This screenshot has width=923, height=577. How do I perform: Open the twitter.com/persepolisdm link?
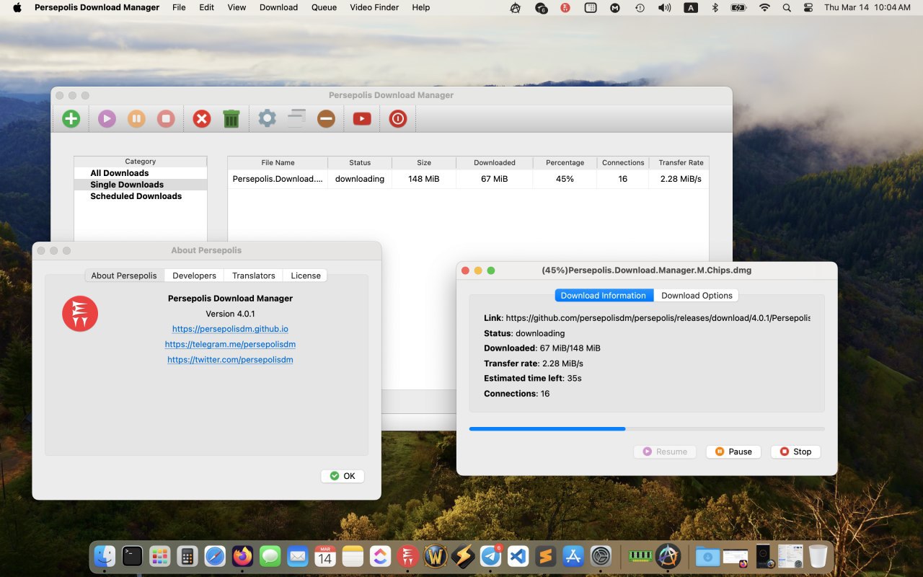[x=230, y=359]
